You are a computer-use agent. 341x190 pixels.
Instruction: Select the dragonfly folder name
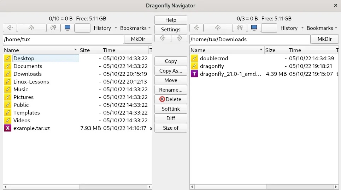[212, 66]
